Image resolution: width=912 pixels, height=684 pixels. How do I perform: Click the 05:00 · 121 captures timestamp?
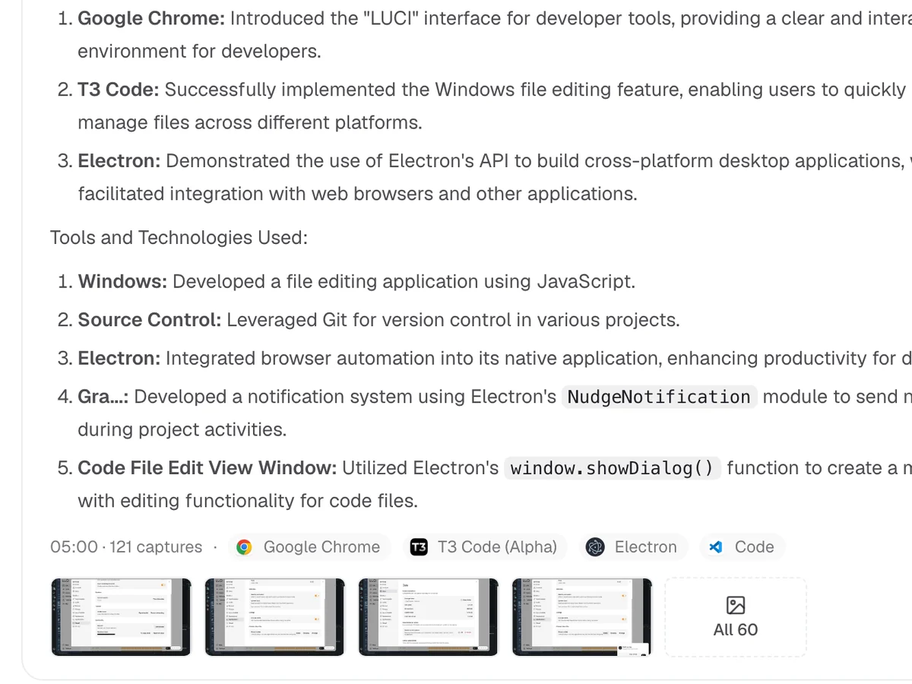126,547
